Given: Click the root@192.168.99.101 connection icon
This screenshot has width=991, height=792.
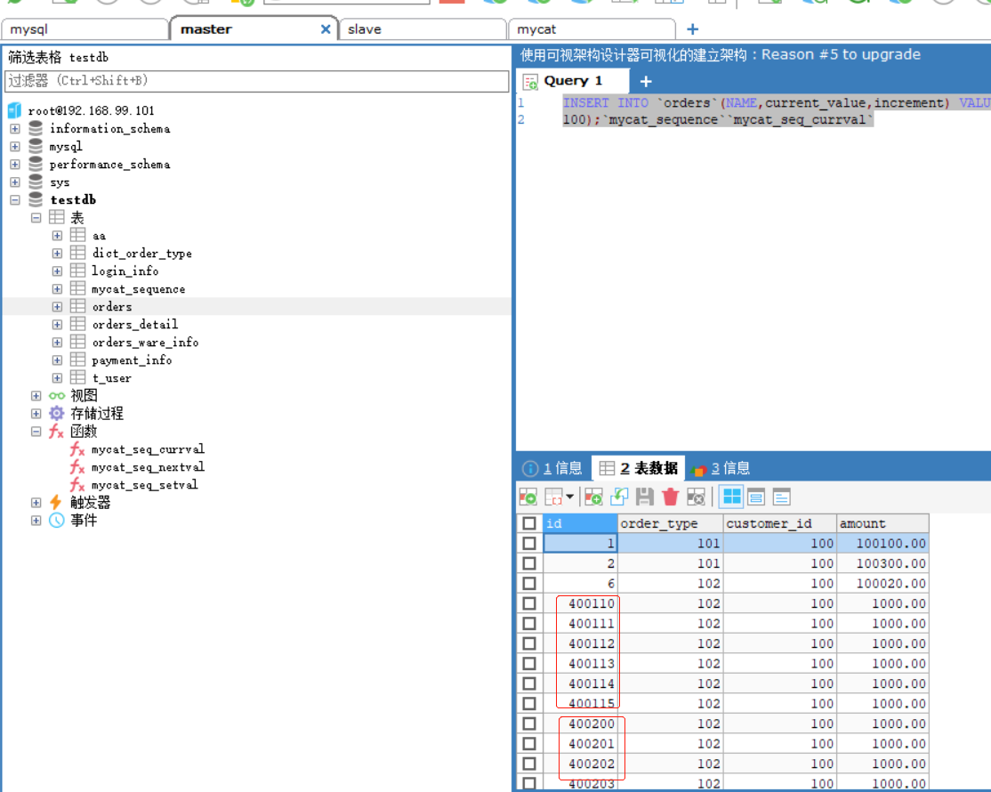Looking at the screenshot, I should (x=14, y=110).
